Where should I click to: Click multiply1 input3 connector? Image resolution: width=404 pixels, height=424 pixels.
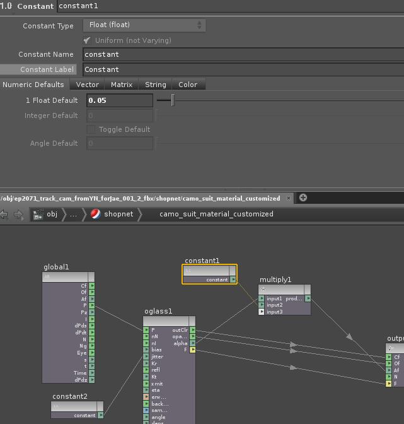pyautogui.click(x=261, y=312)
